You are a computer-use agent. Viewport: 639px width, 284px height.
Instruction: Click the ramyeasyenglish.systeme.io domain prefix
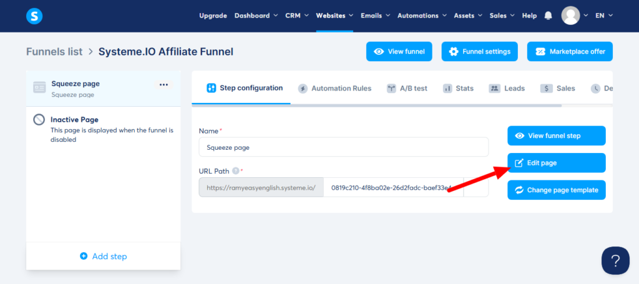(x=261, y=187)
